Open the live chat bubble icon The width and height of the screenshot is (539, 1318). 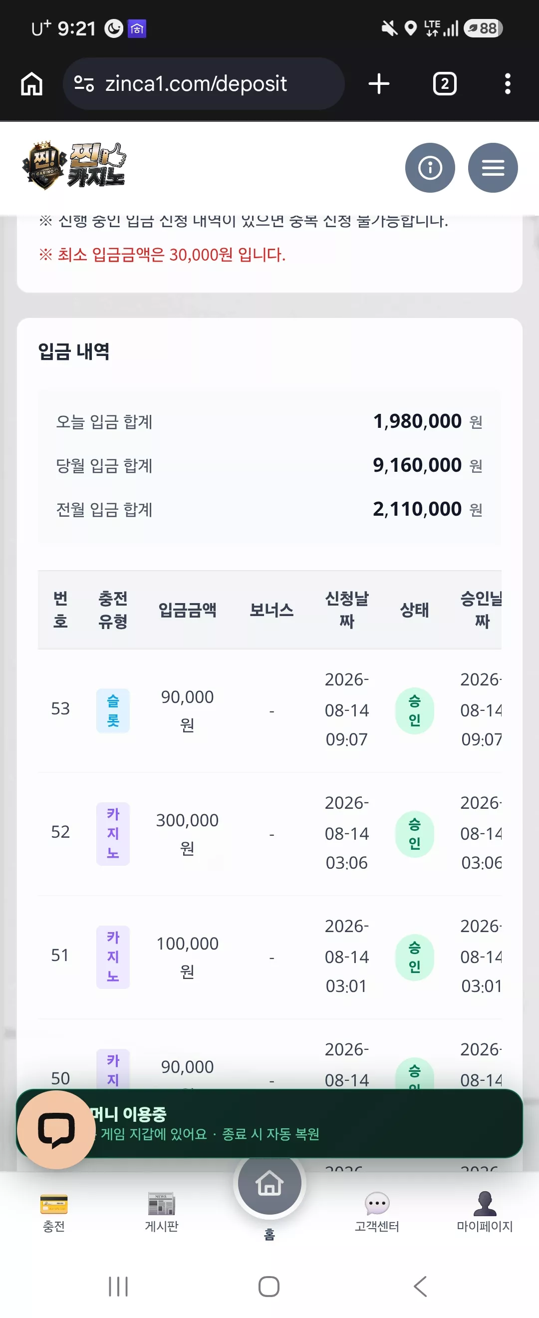tap(56, 1129)
